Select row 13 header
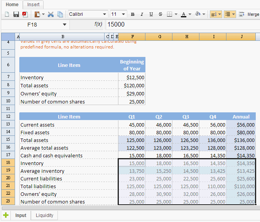 [x=8, y=124]
